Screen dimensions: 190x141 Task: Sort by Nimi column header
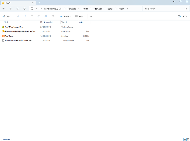tap(6, 22)
